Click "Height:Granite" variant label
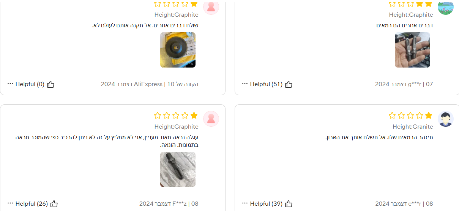Viewport: 459px width, 211px height. [x=413, y=126]
